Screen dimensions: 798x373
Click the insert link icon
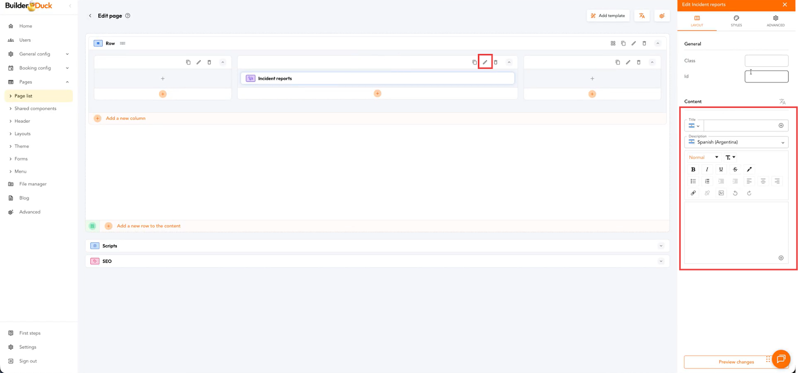pyautogui.click(x=693, y=193)
